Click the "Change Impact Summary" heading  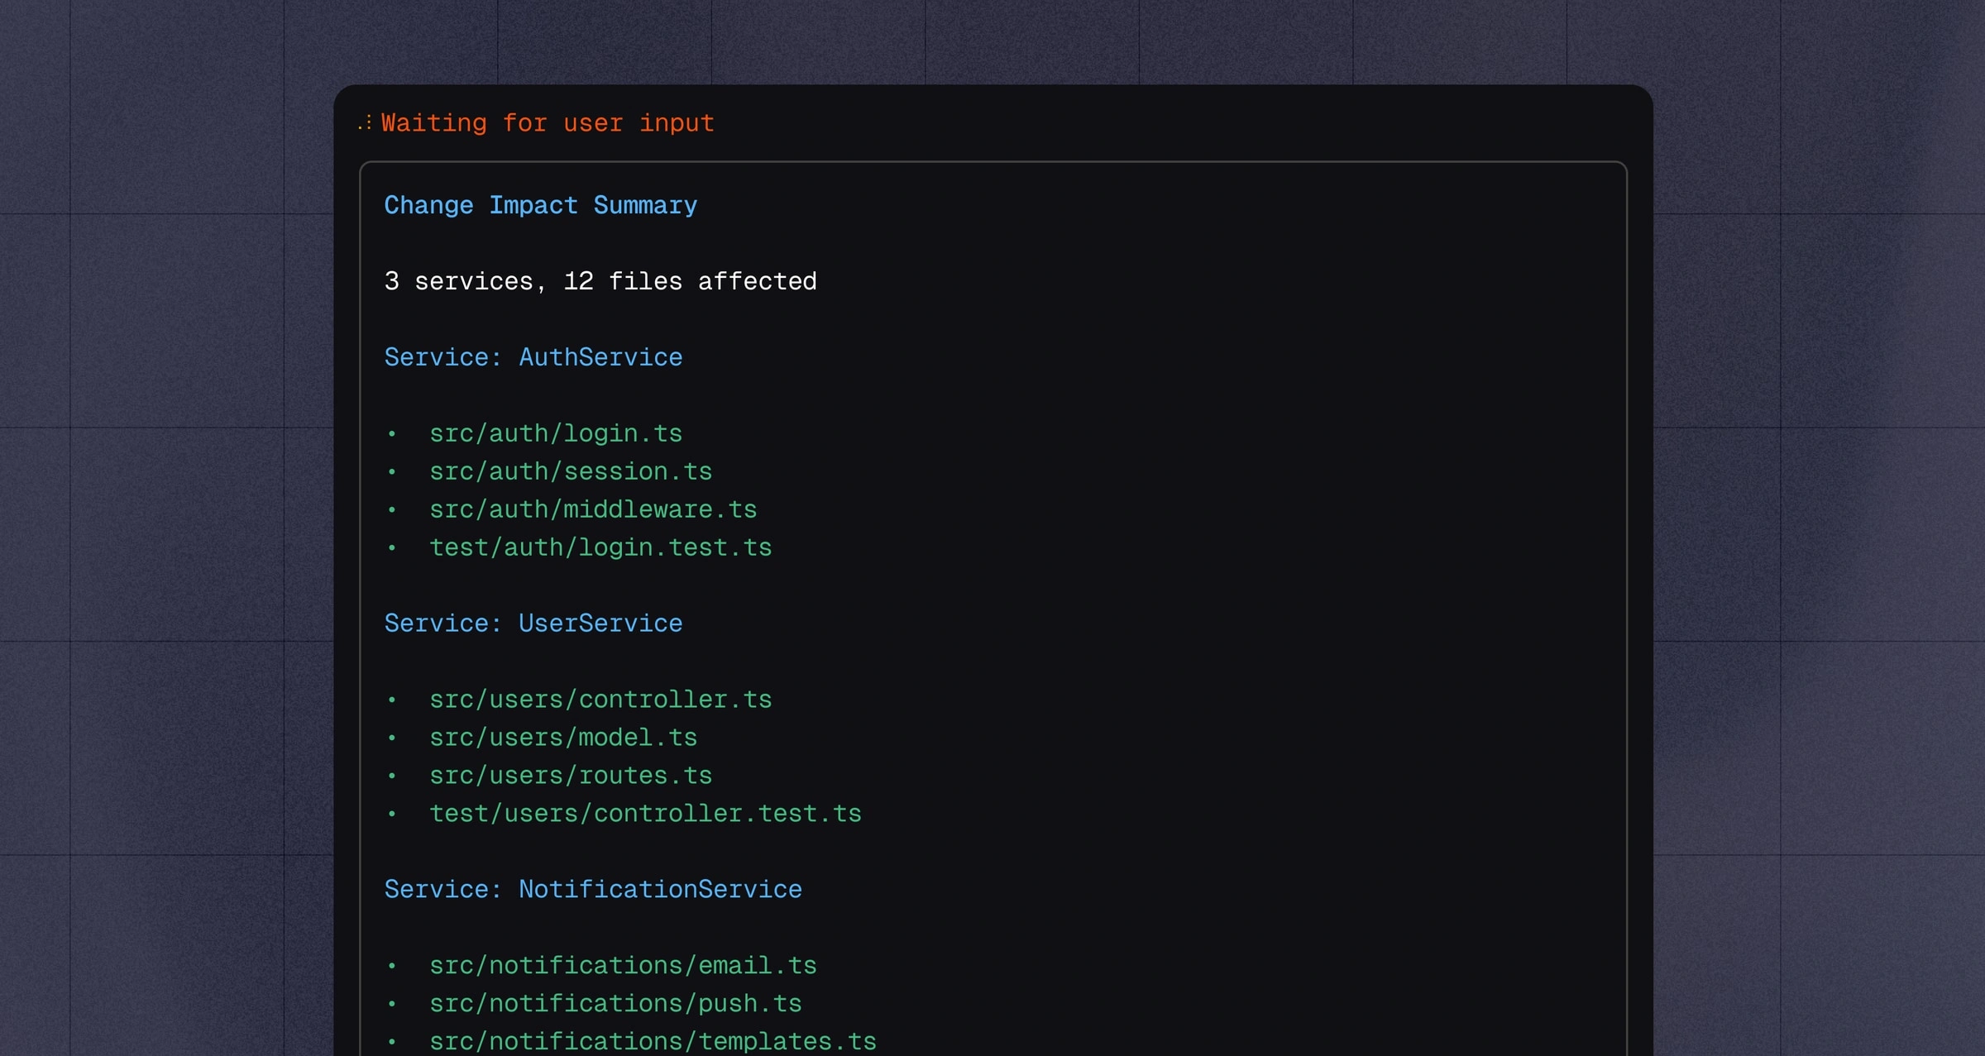pyautogui.click(x=540, y=205)
